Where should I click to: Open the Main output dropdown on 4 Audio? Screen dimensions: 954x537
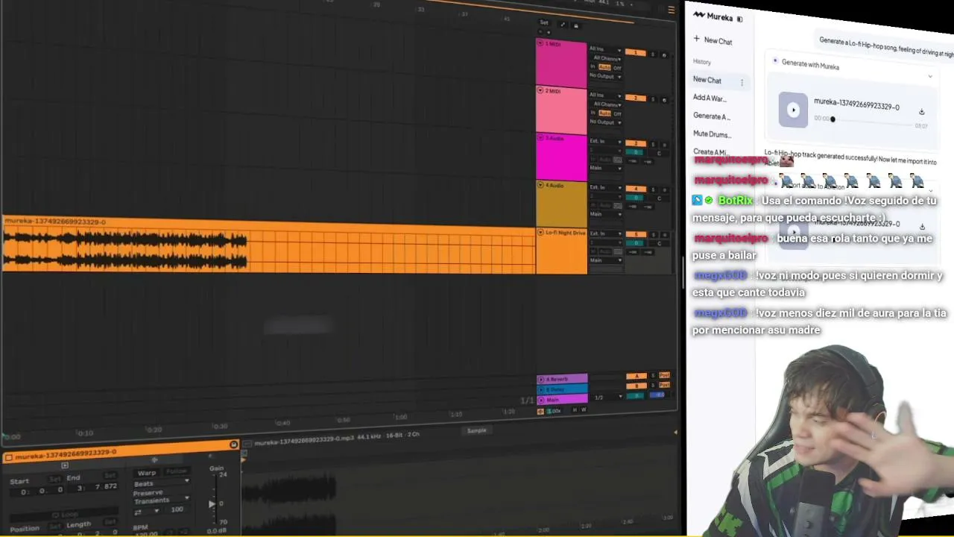[x=605, y=214]
